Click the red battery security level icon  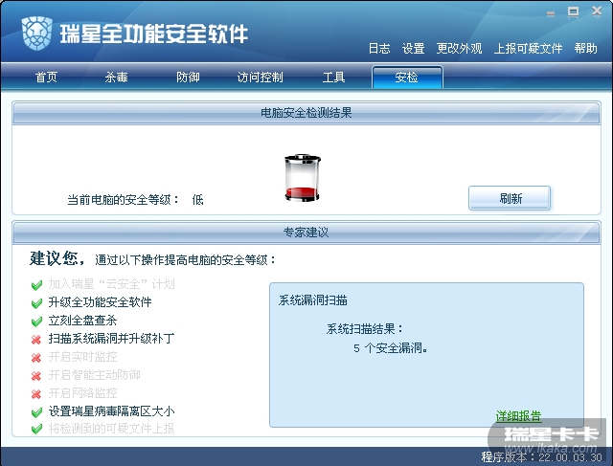point(303,178)
